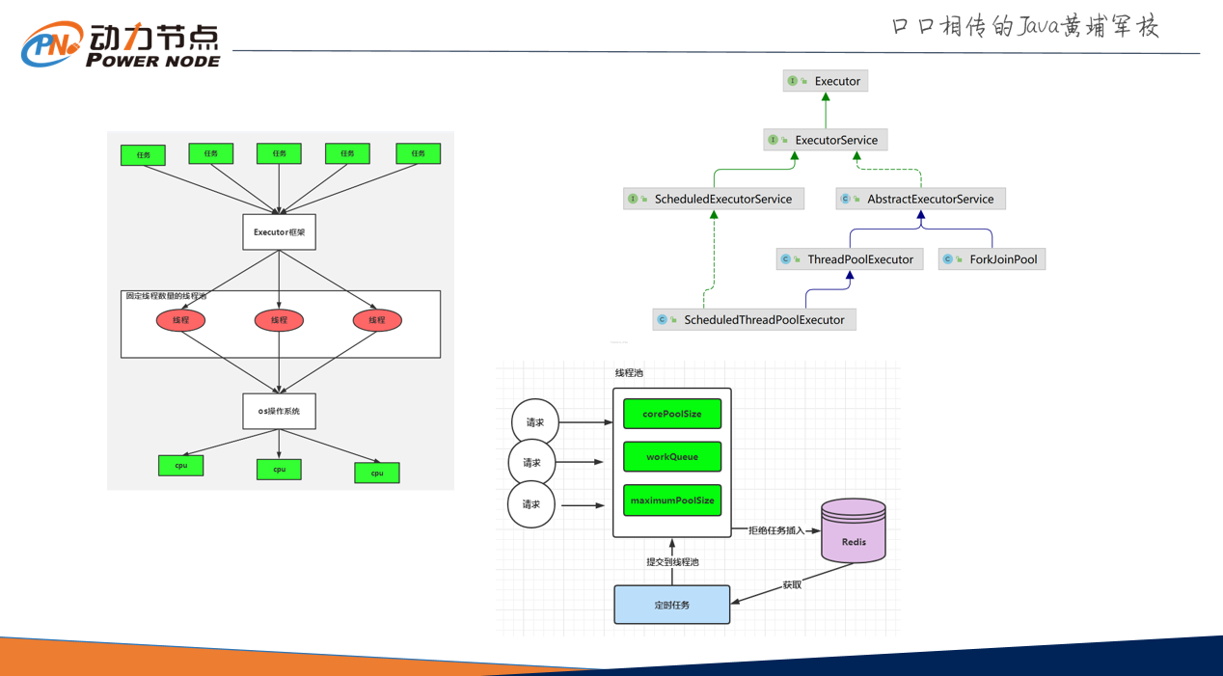Click the blue 定时任务 box
The height and width of the screenshot is (676, 1223).
[x=672, y=605]
